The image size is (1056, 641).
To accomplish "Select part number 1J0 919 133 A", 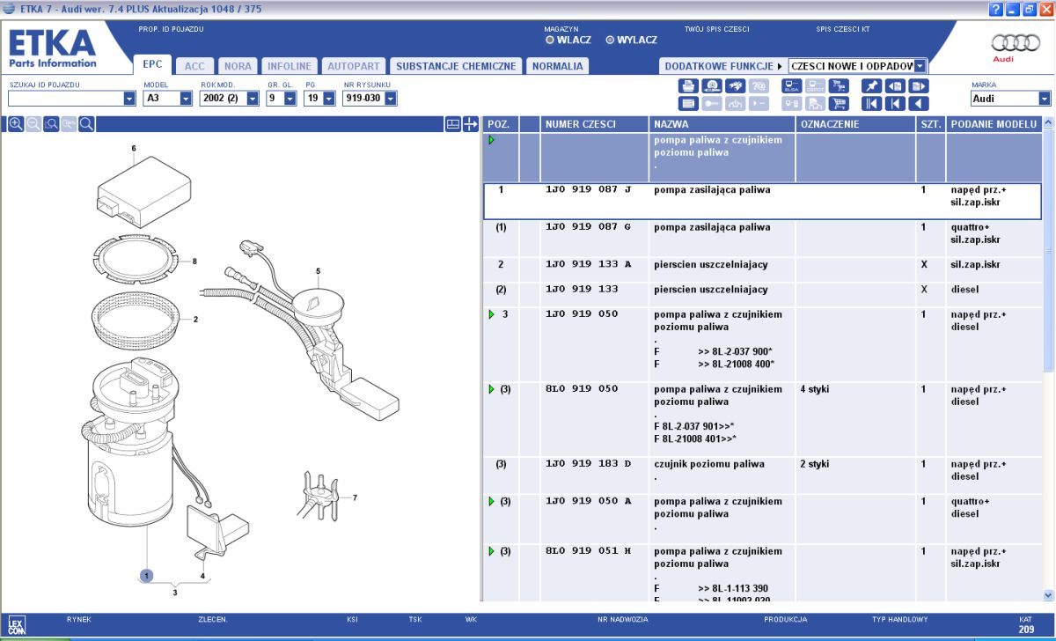I will coord(589,264).
